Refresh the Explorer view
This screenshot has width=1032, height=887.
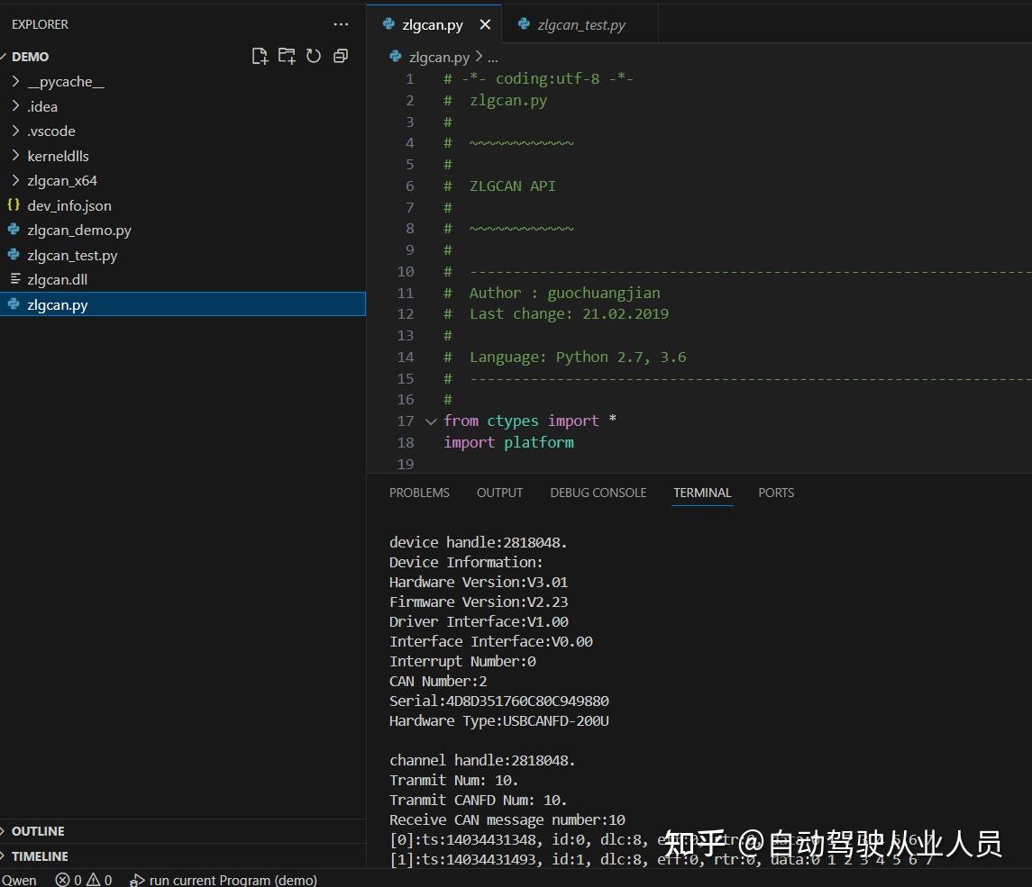pos(314,55)
